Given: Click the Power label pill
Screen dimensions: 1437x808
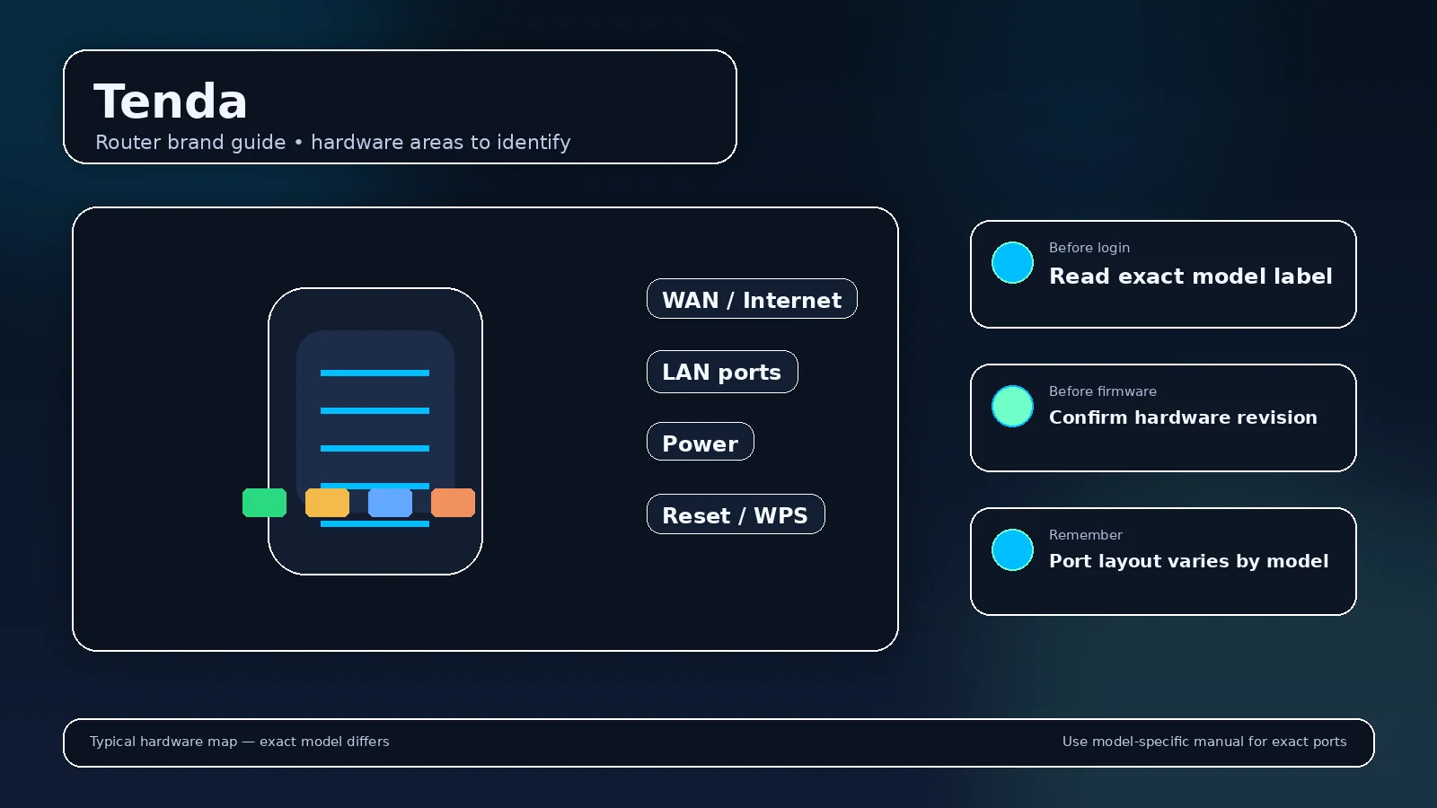Looking at the screenshot, I should tap(701, 442).
